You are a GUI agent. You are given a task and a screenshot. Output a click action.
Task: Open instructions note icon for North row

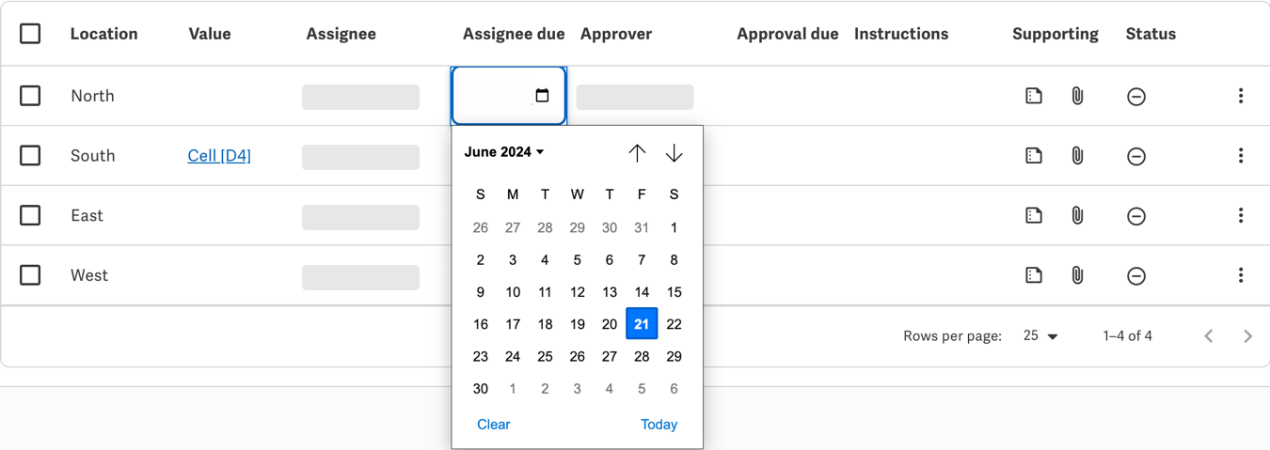click(x=1034, y=96)
